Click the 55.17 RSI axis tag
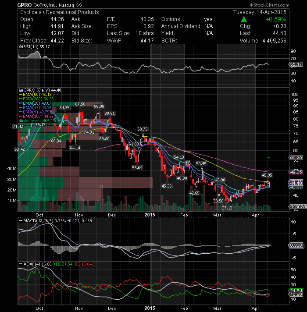307x312 pixels. coord(296,64)
